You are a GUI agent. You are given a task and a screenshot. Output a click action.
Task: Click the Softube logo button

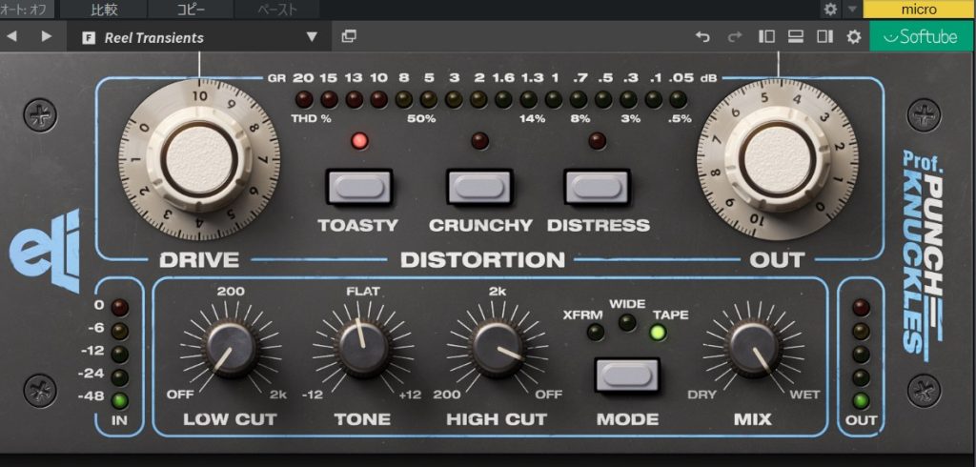click(x=921, y=37)
